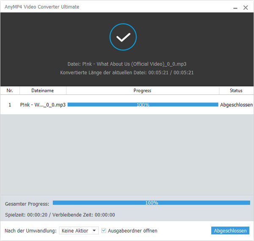This screenshot has height=241, width=254.
Task: Click the file row's 100% progress bar
Action: (x=143, y=105)
